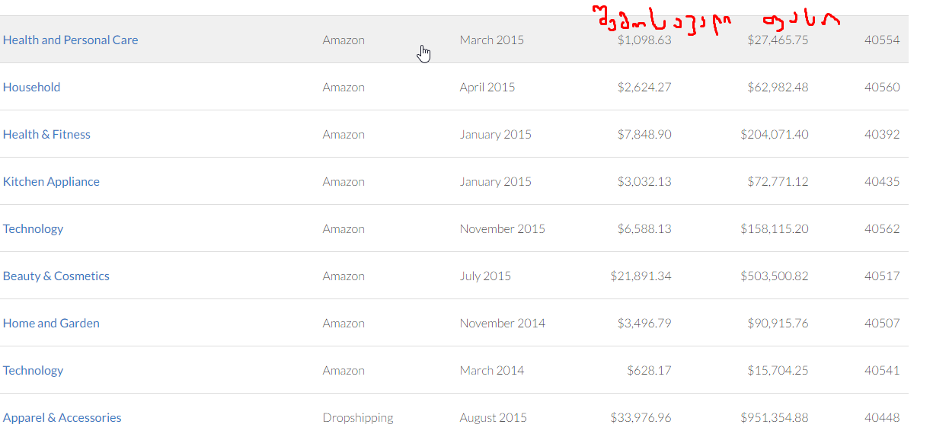This screenshot has height=434, width=949.
Task: Click the April 2015 date cell
Action: [x=487, y=87]
